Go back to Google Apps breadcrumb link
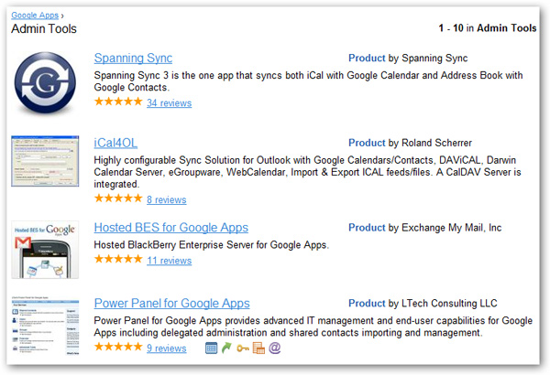The image size is (550, 375). [35, 16]
